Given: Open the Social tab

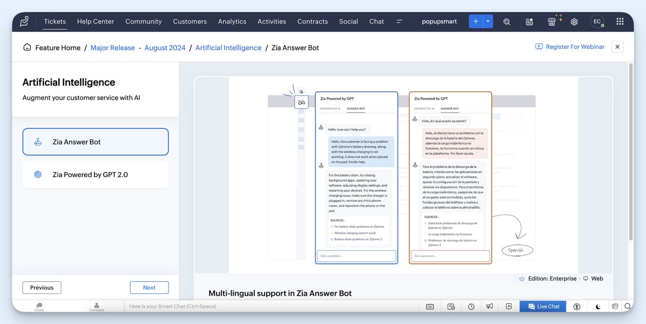Looking at the screenshot, I should tap(348, 22).
